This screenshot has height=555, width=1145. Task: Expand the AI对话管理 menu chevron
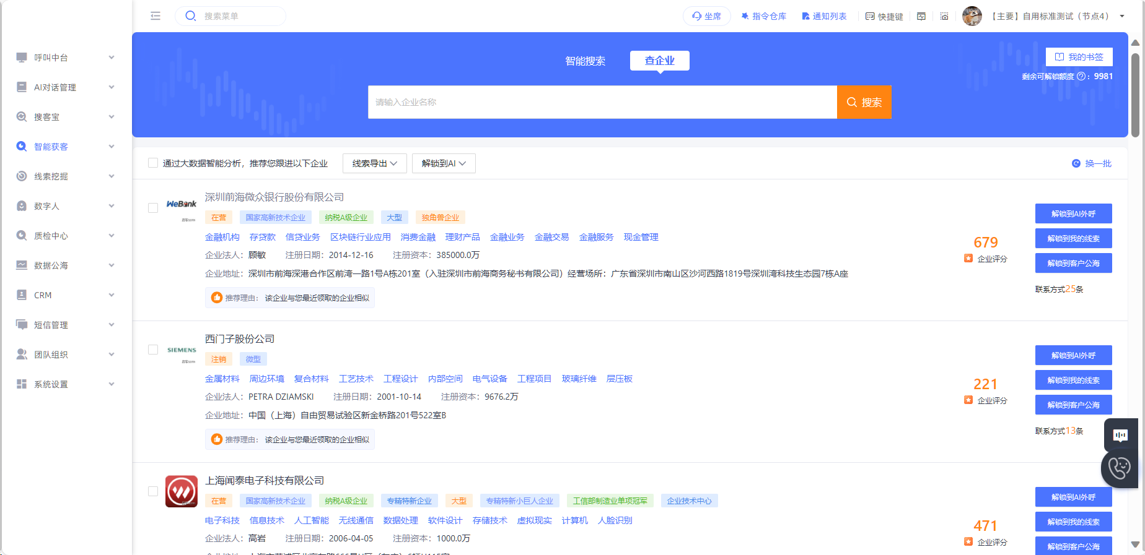click(x=112, y=87)
